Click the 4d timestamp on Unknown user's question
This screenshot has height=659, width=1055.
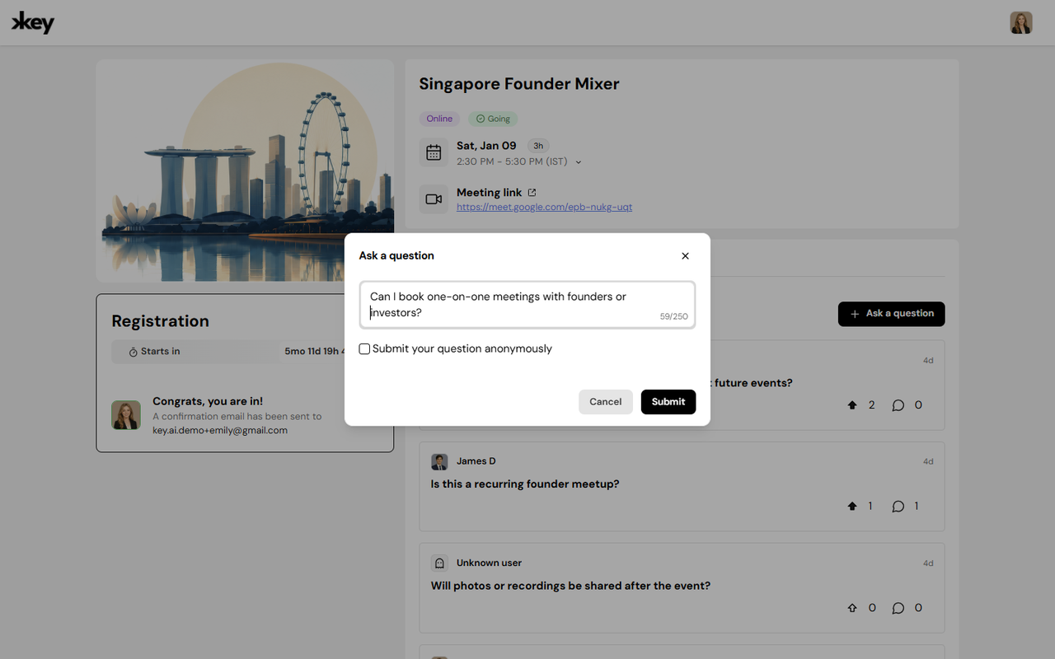coord(928,563)
